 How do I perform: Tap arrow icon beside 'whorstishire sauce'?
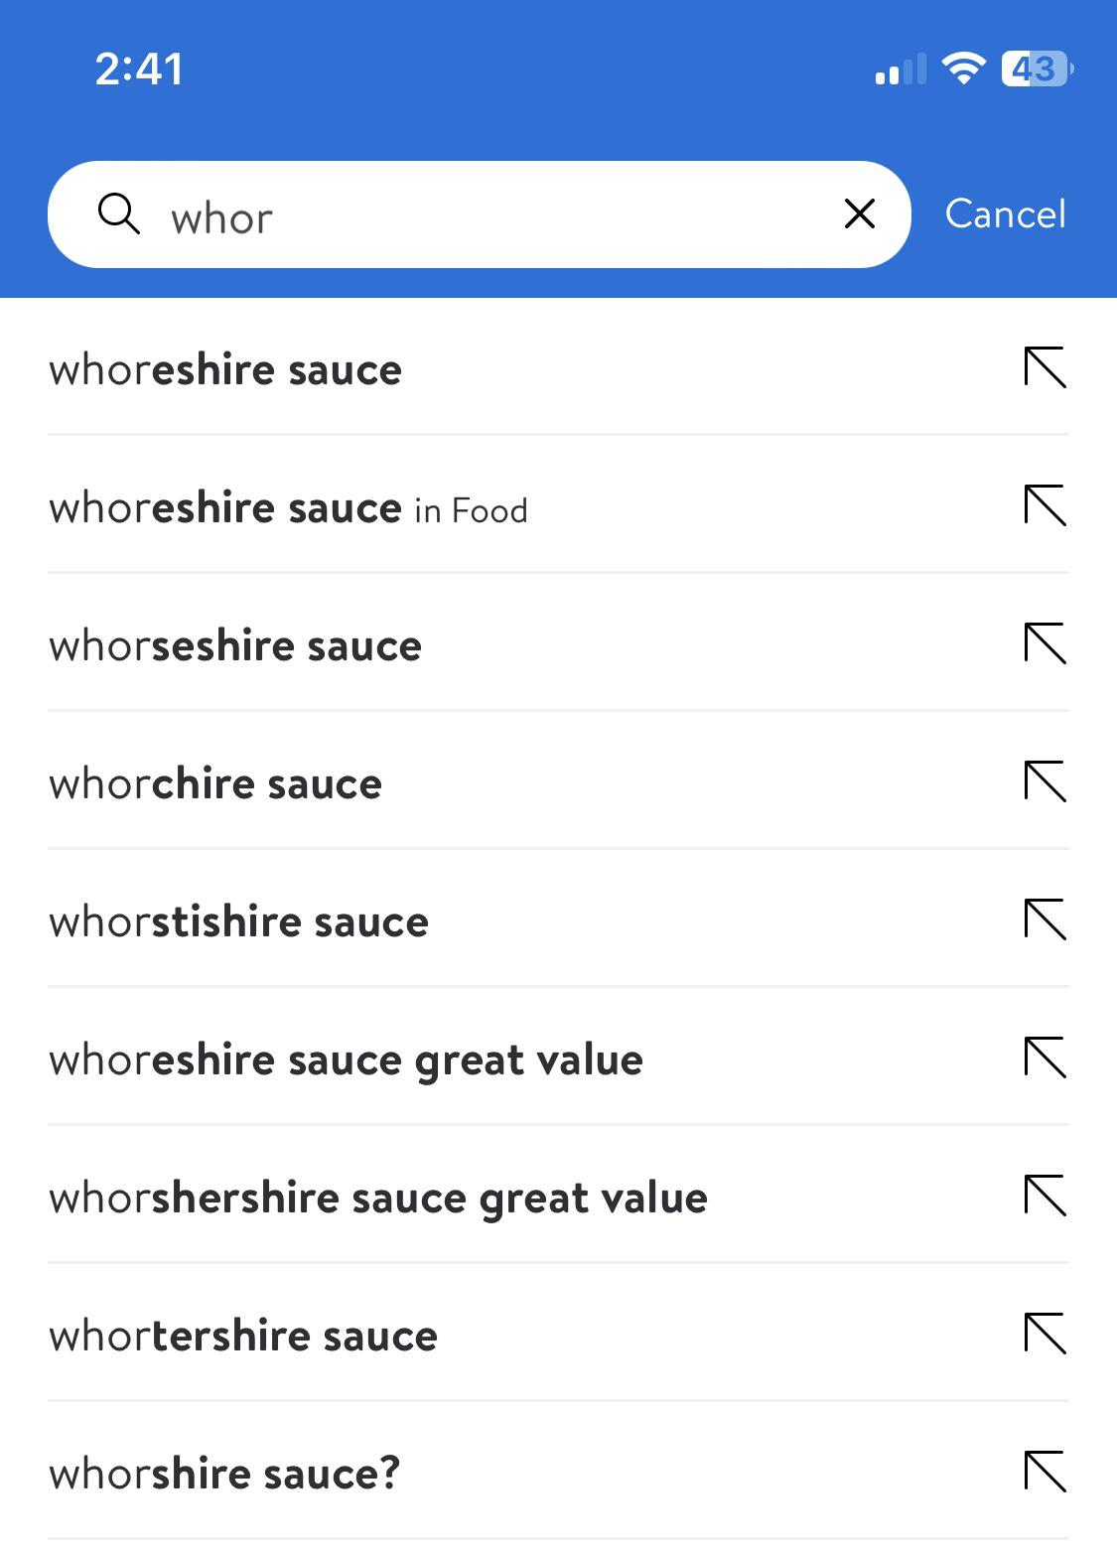[x=1045, y=919]
